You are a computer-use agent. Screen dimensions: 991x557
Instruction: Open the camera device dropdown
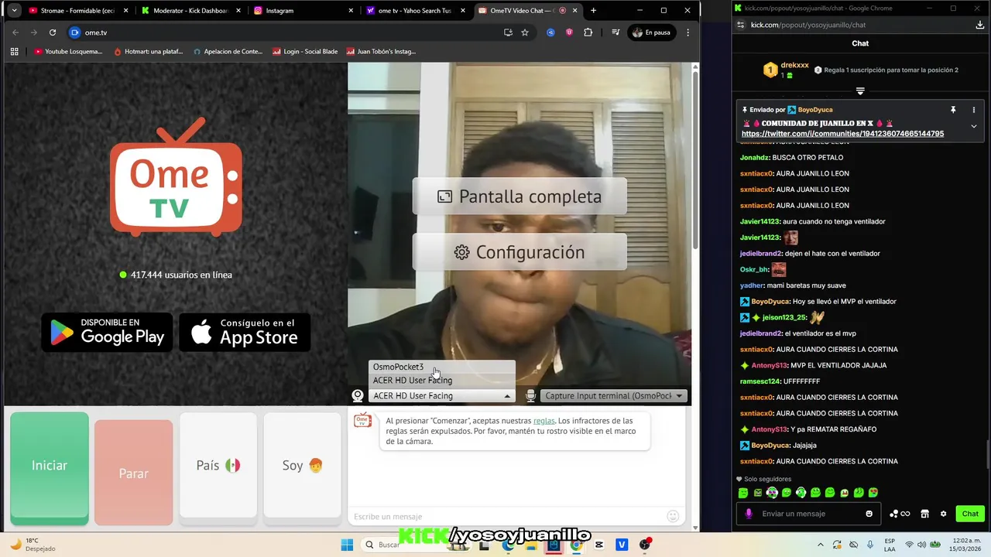click(x=442, y=395)
